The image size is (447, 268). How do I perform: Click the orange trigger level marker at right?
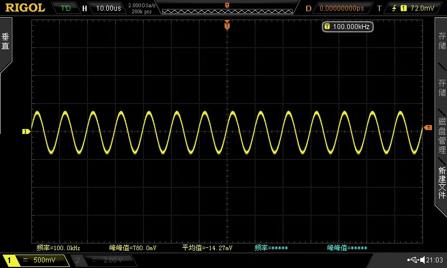point(428,128)
